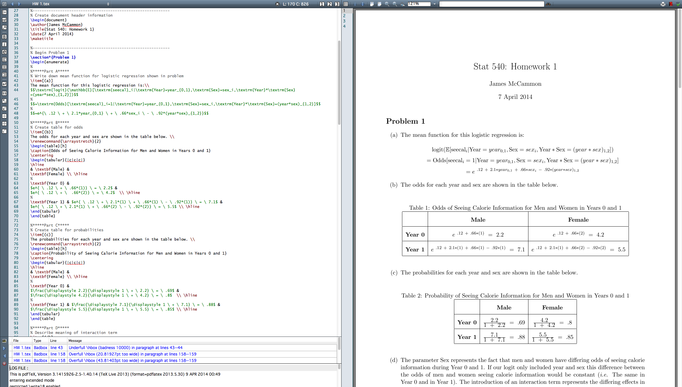The image size is (682, 387).
Task: Open the text size icon menu
Action: coord(4,27)
